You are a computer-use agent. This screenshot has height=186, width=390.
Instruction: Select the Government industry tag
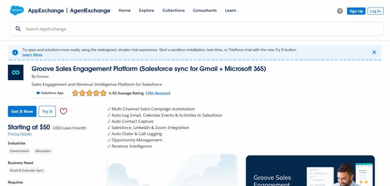tap(19, 151)
